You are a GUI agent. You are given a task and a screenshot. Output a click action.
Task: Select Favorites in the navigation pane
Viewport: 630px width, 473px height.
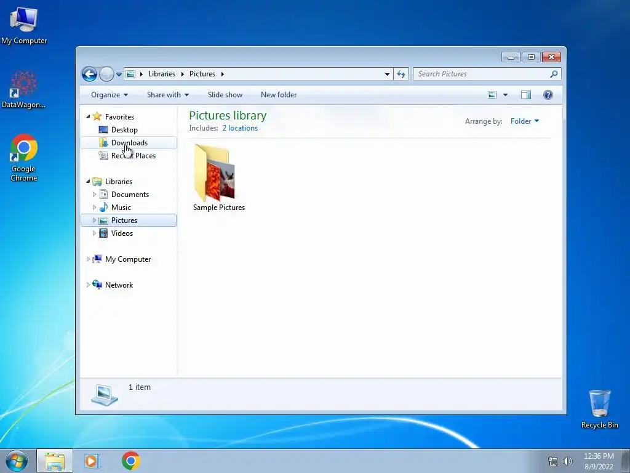click(119, 117)
